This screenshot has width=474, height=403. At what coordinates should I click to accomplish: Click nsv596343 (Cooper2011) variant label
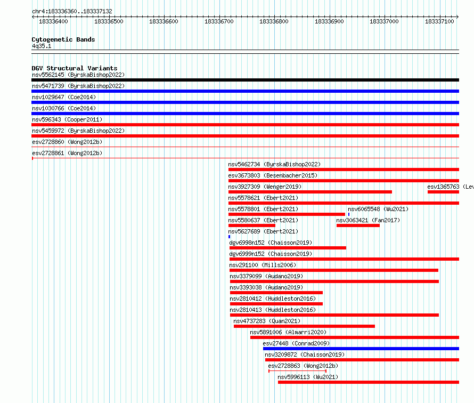coord(67,119)
